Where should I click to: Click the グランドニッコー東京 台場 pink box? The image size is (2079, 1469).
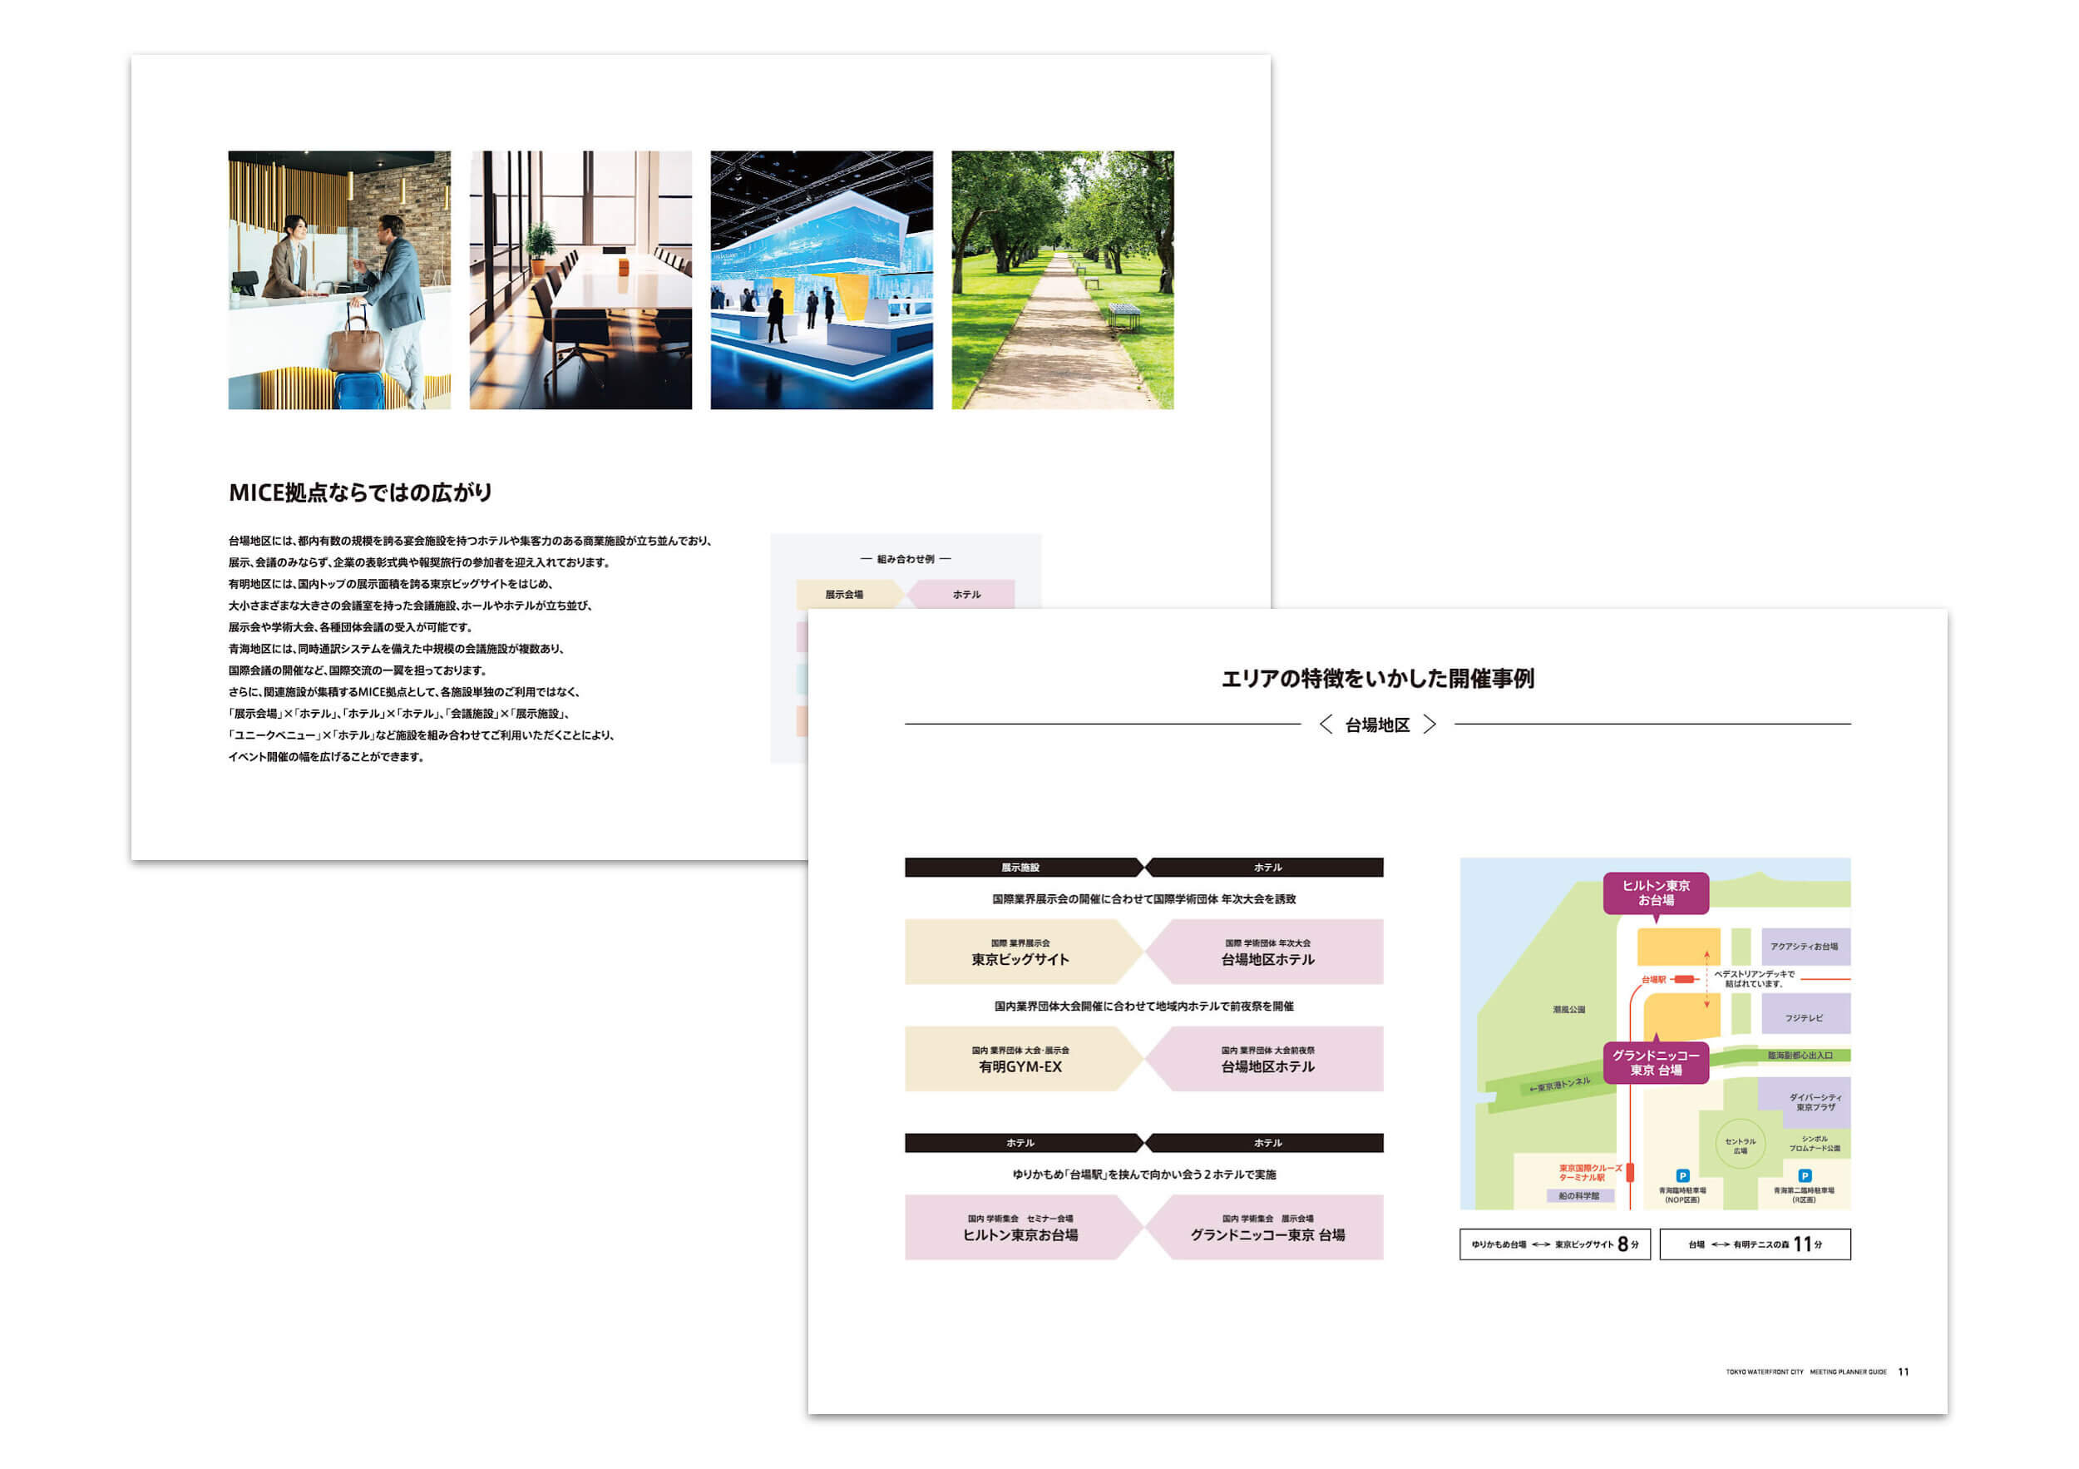pos(1265,1227)
